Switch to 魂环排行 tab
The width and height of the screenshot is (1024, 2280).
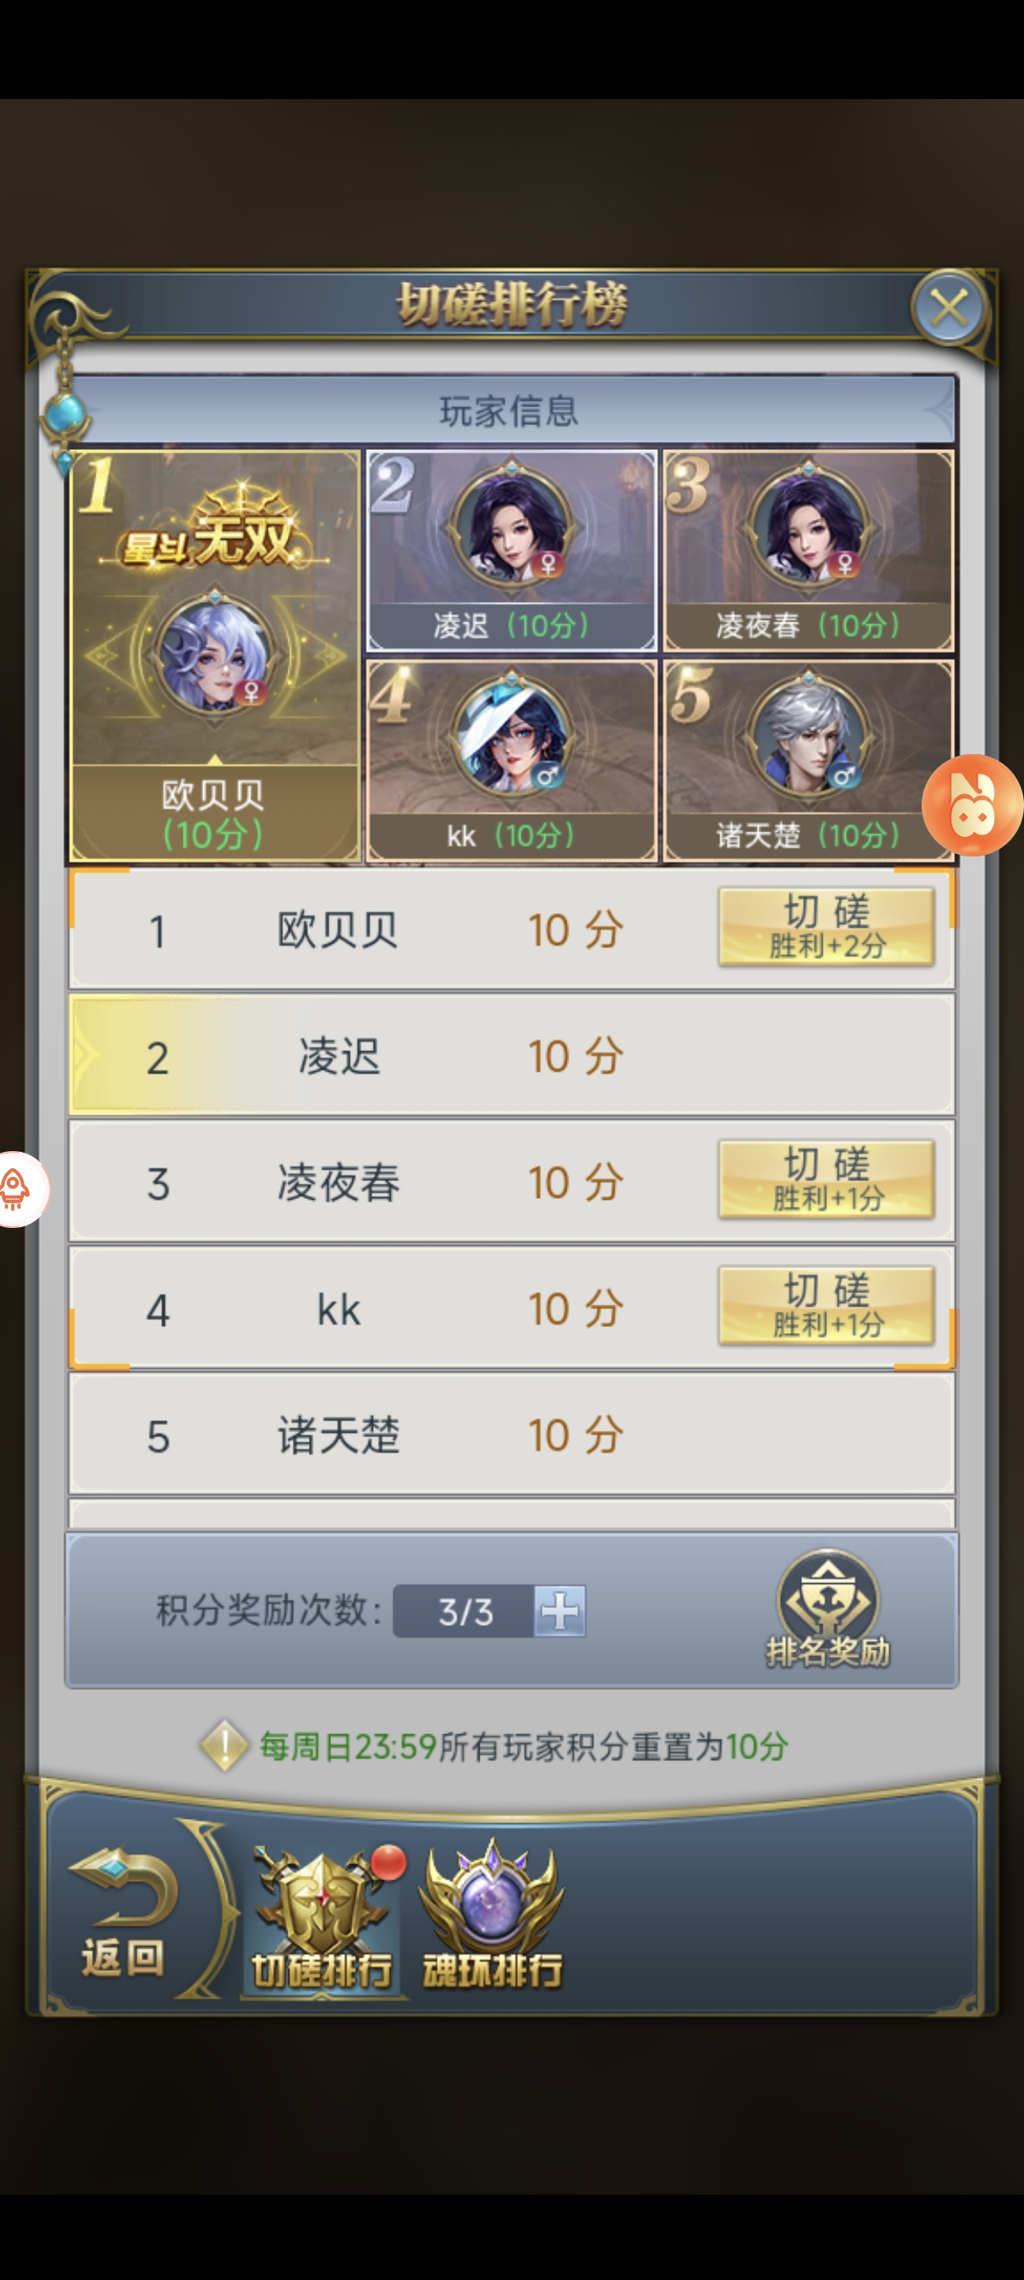[492, 1917]
